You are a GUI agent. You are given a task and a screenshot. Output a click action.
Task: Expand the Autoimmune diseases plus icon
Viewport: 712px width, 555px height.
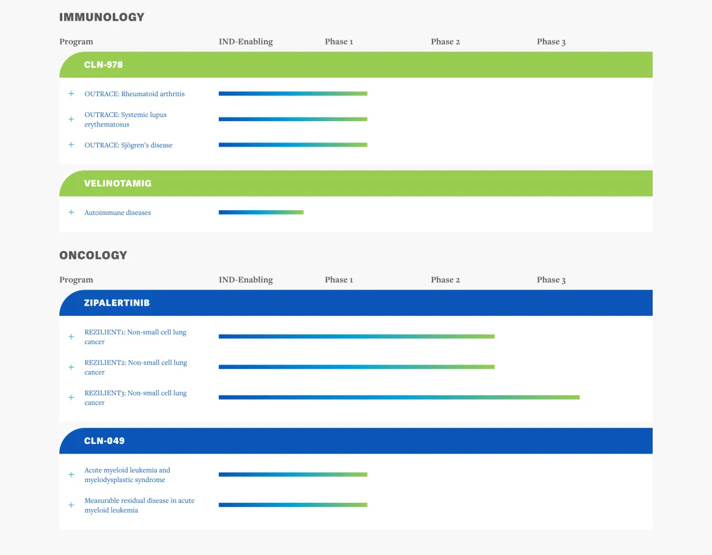tap(71, 213)
